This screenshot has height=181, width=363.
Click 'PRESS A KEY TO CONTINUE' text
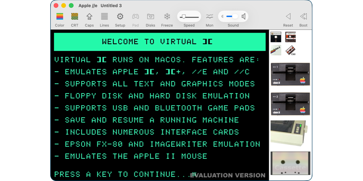[x=115, y=174]
